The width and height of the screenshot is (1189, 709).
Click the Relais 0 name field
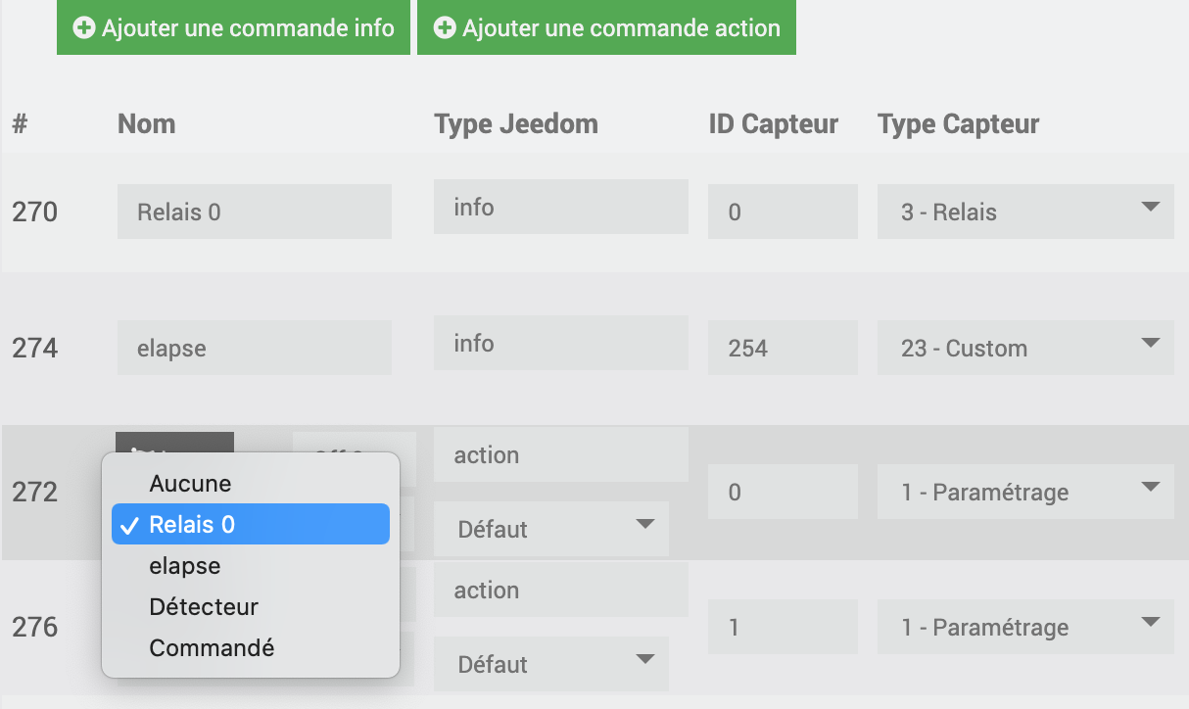pos(255,212)
